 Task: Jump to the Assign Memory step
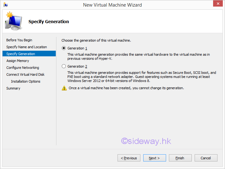coord(18,61)
